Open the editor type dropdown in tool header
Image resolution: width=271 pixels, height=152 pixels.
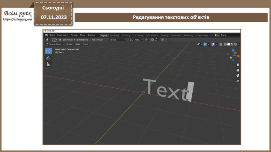(x=48, y=40)
